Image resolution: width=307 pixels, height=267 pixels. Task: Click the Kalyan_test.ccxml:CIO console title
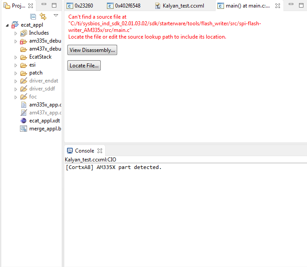tap(91, 160)
